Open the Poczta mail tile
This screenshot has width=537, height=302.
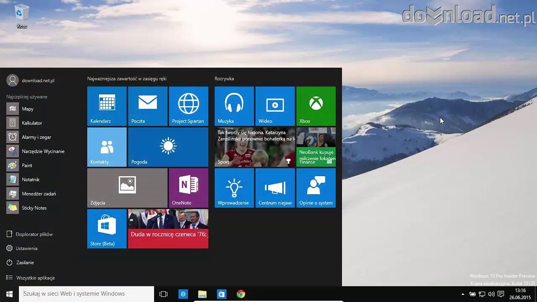(x=148, y=106)
